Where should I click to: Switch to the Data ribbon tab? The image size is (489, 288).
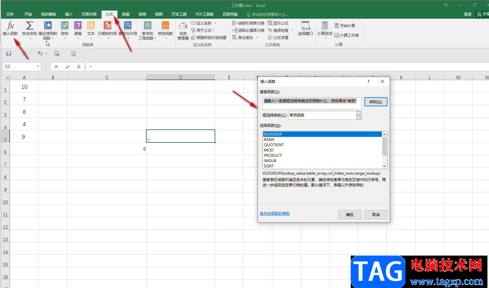coord(126,14)
